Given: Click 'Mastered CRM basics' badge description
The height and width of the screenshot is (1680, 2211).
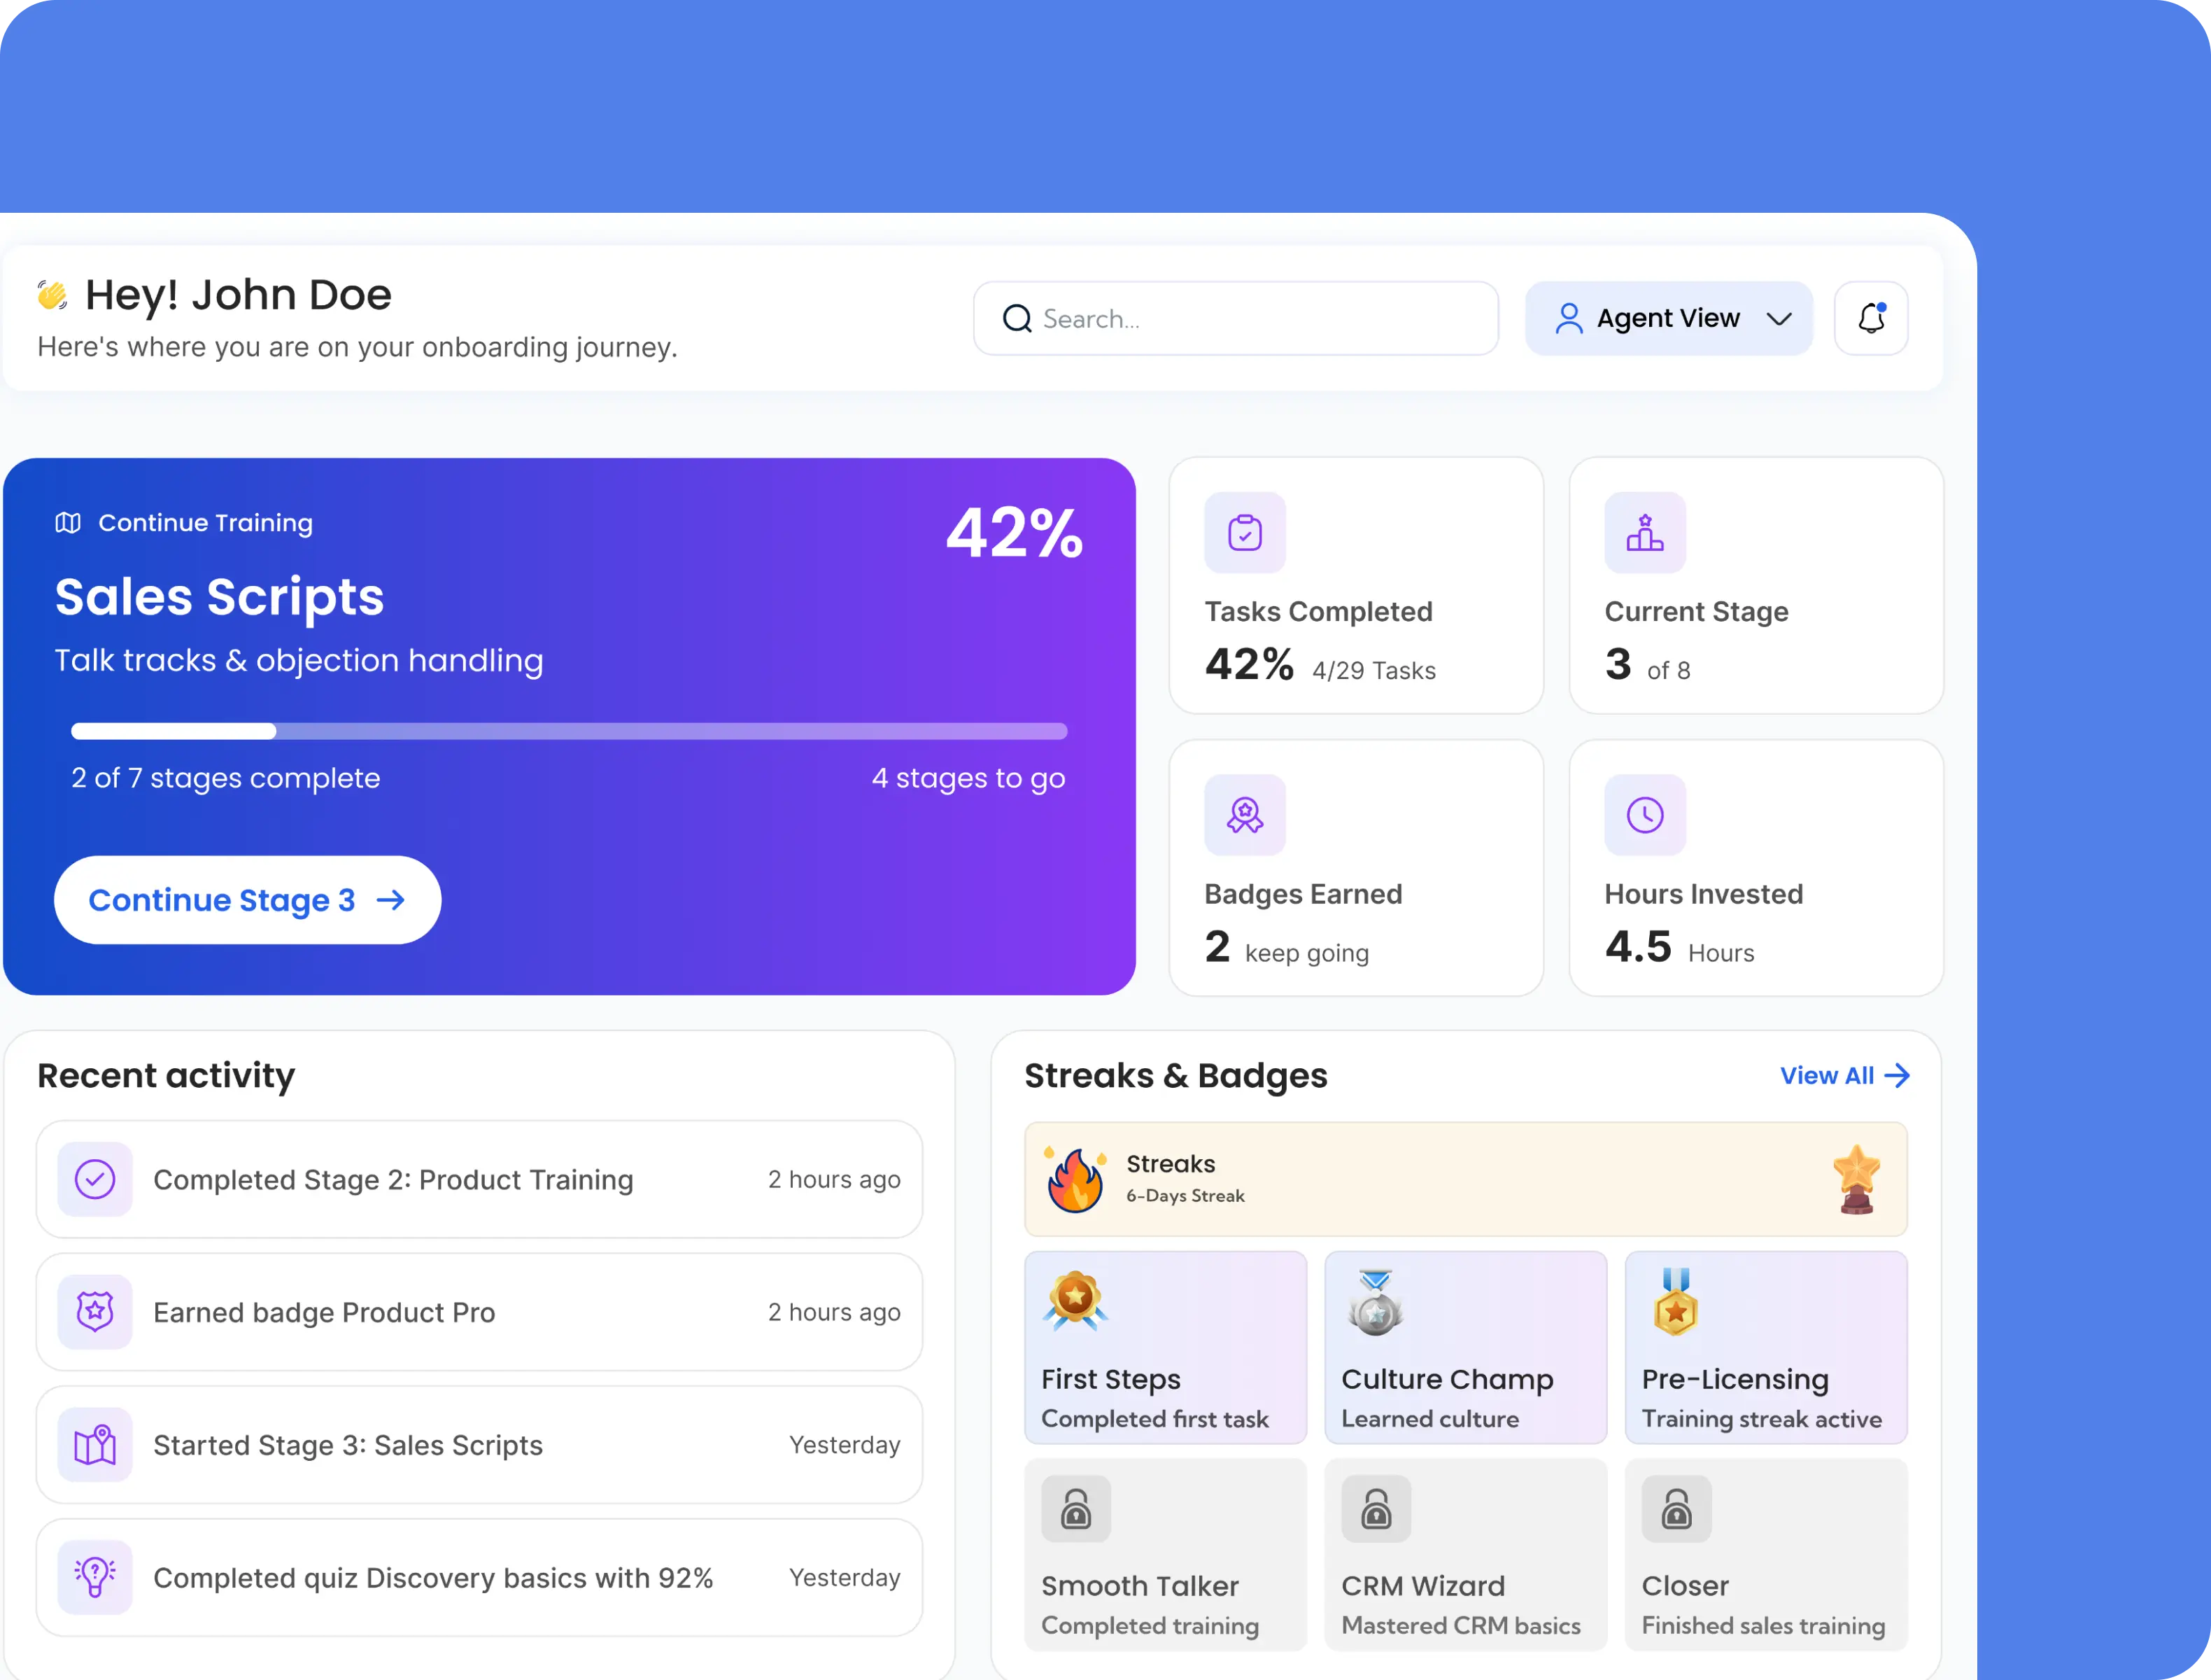Looking at the screenshot, I should (1460, 1626).
